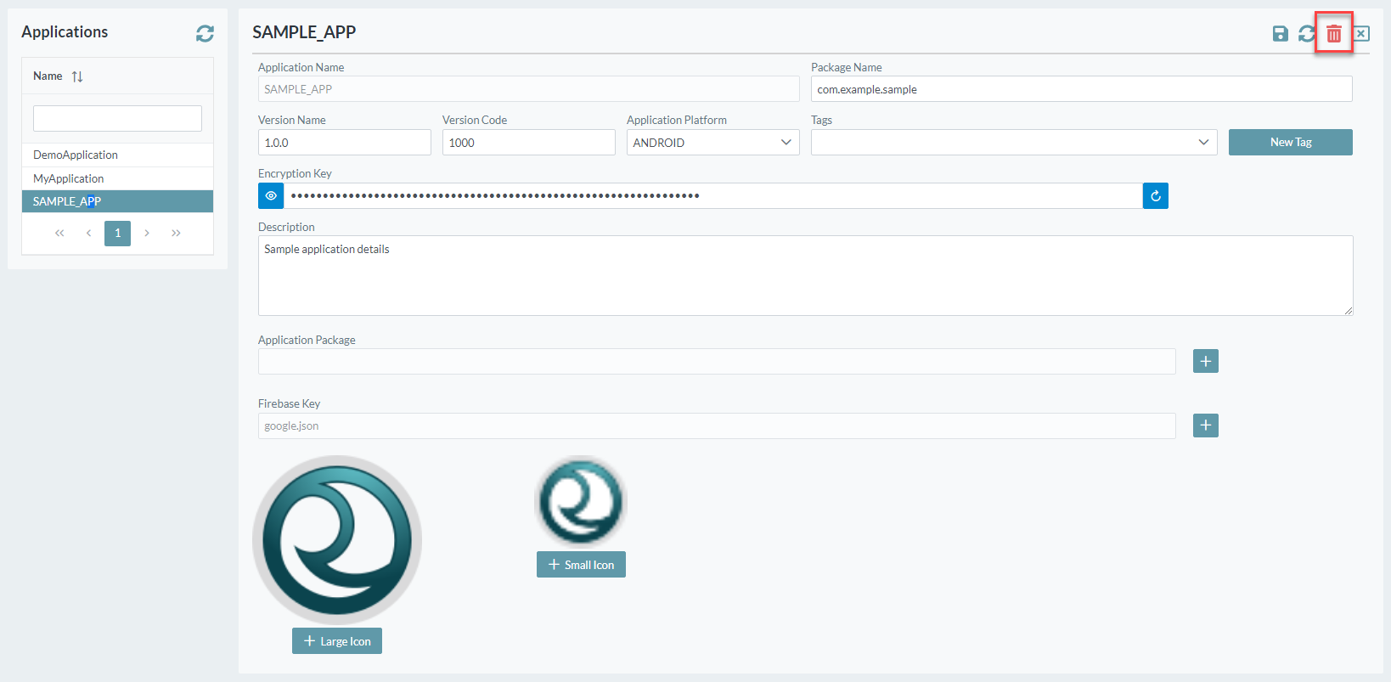
Task: Click the Large Icon upload button
Action: pos(337,641)
